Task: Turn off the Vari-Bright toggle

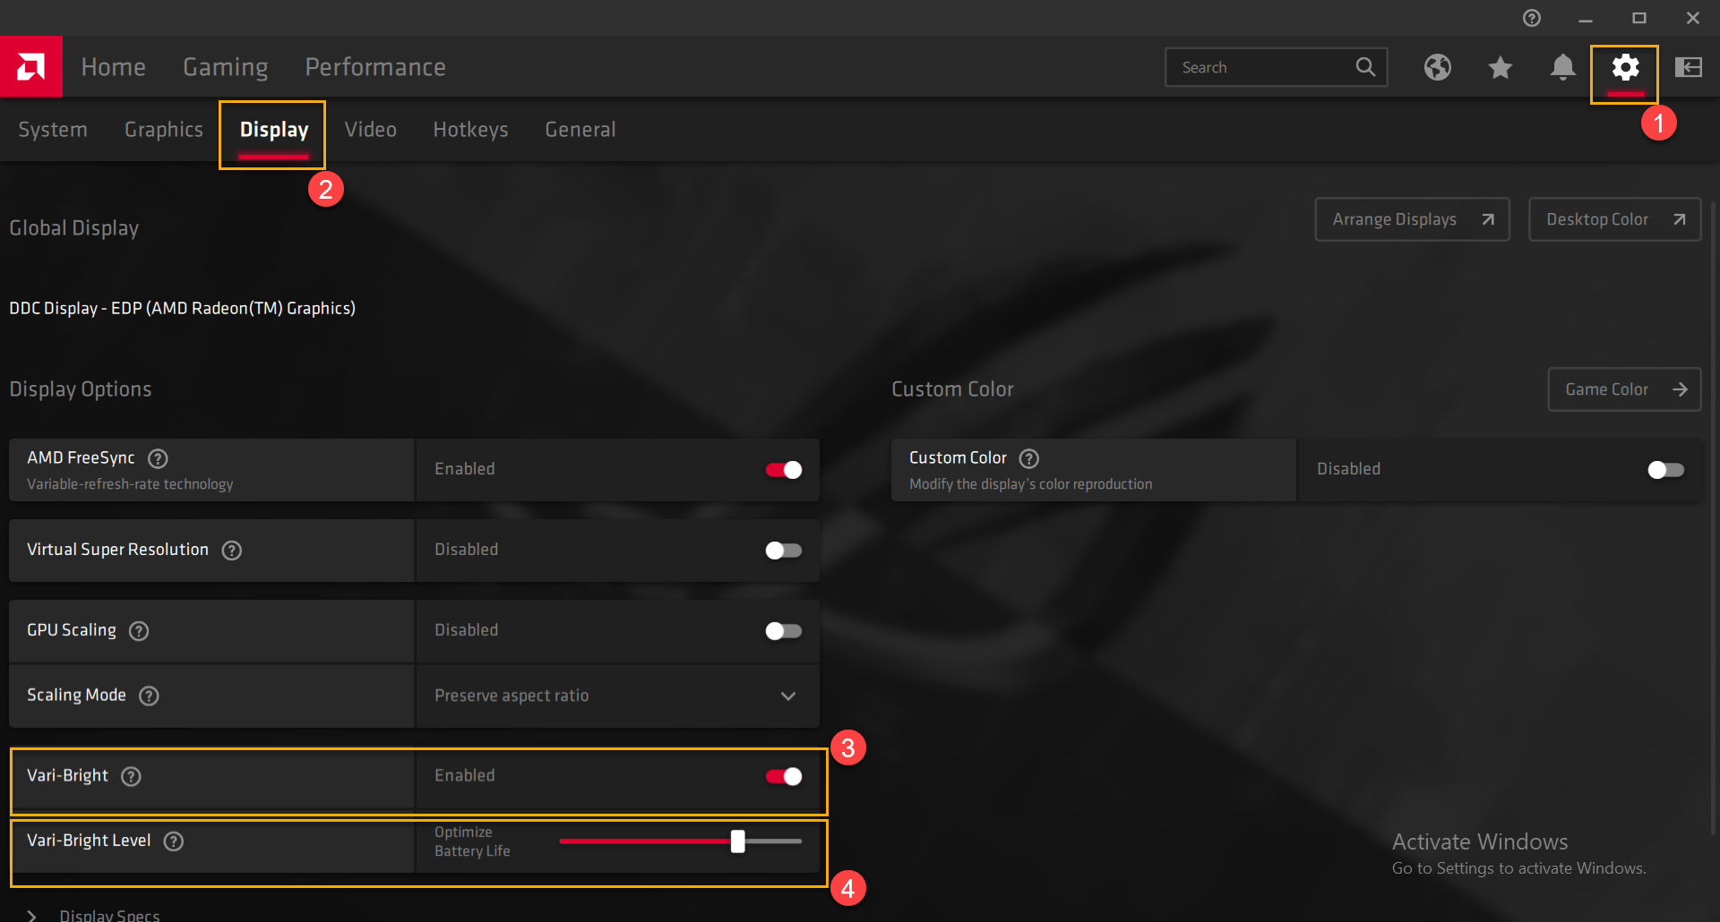Action: pos(783,776)
